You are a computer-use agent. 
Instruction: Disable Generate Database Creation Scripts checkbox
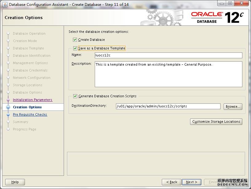pos(75,96)
